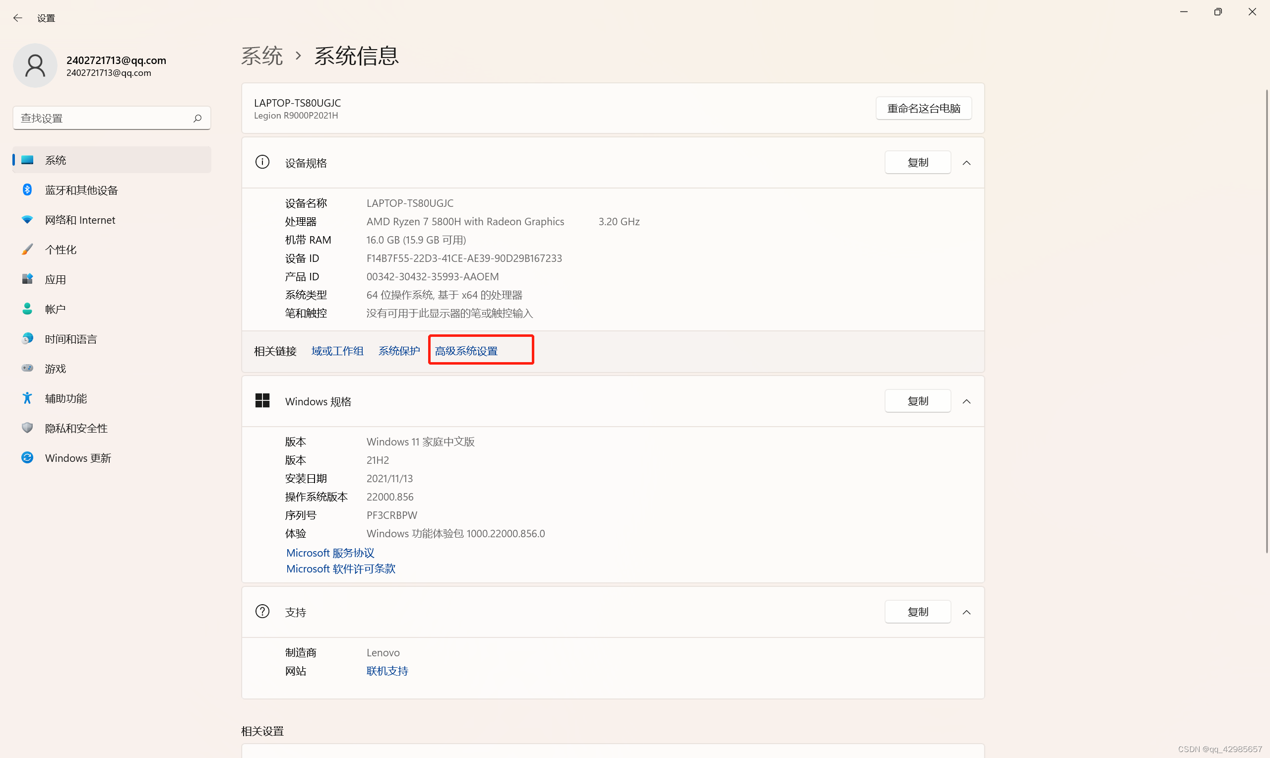Click 重命名这台电脑 button
The height and width of the screenshot is (758, 1270).
coord(923,108)
